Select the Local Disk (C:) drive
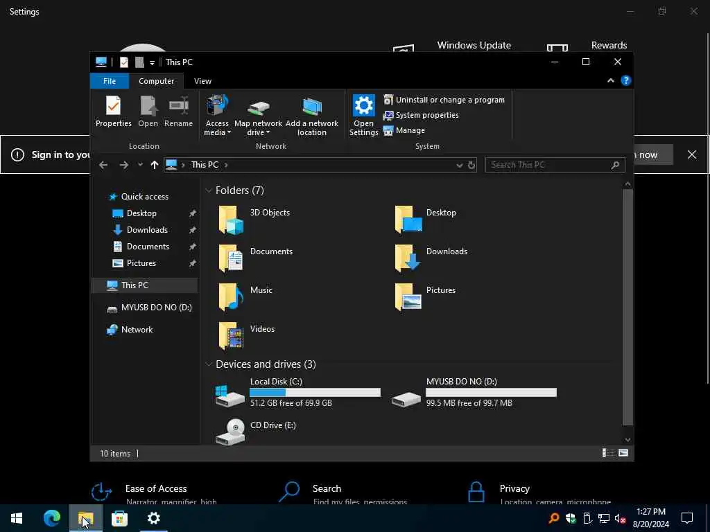The width and height of the screenshot is (710, 532). click(297, 393)
